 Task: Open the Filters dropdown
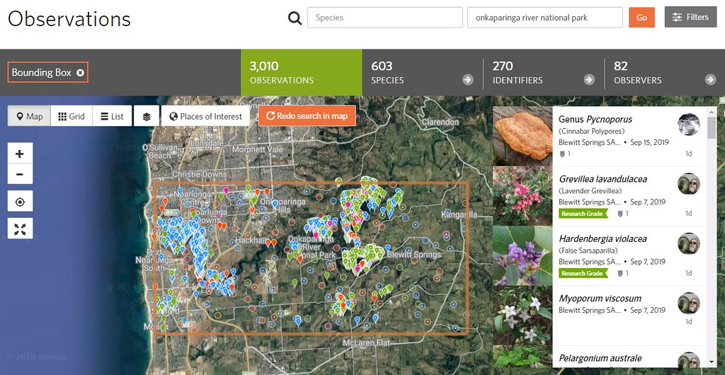(690, 17)
